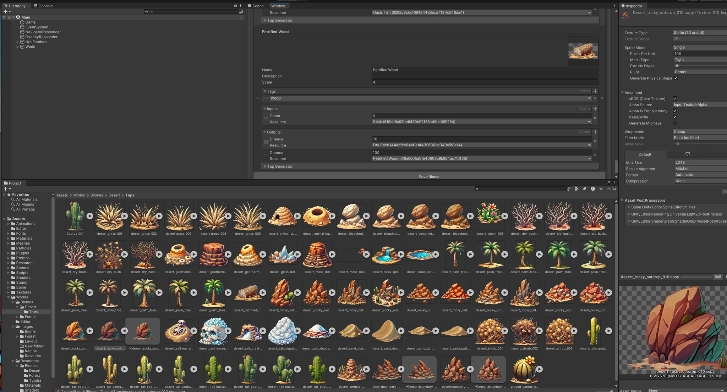Click the favorites star icon in Project panel

[601, 189]
